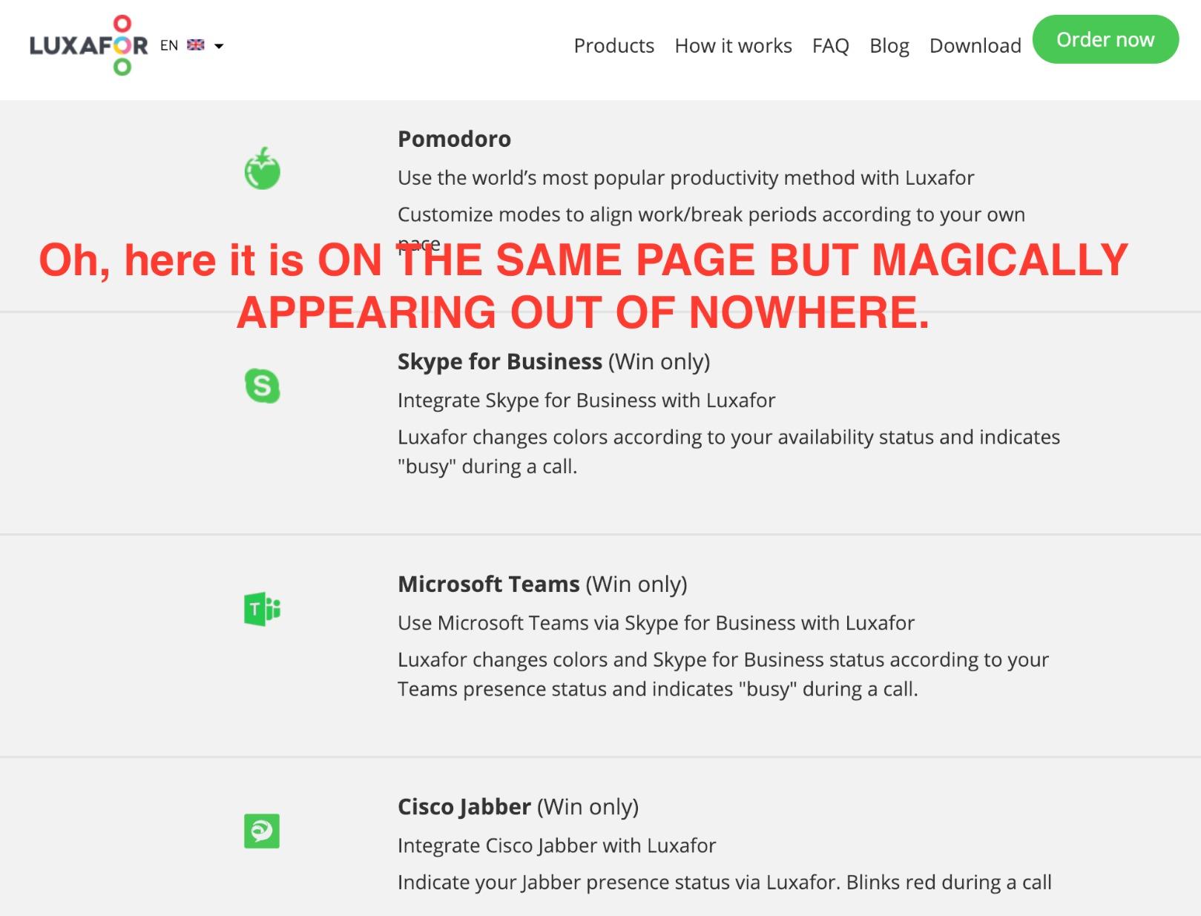
Task: Click "Use the world's most popular productivity method" line
Action: [x=685, y=178]
